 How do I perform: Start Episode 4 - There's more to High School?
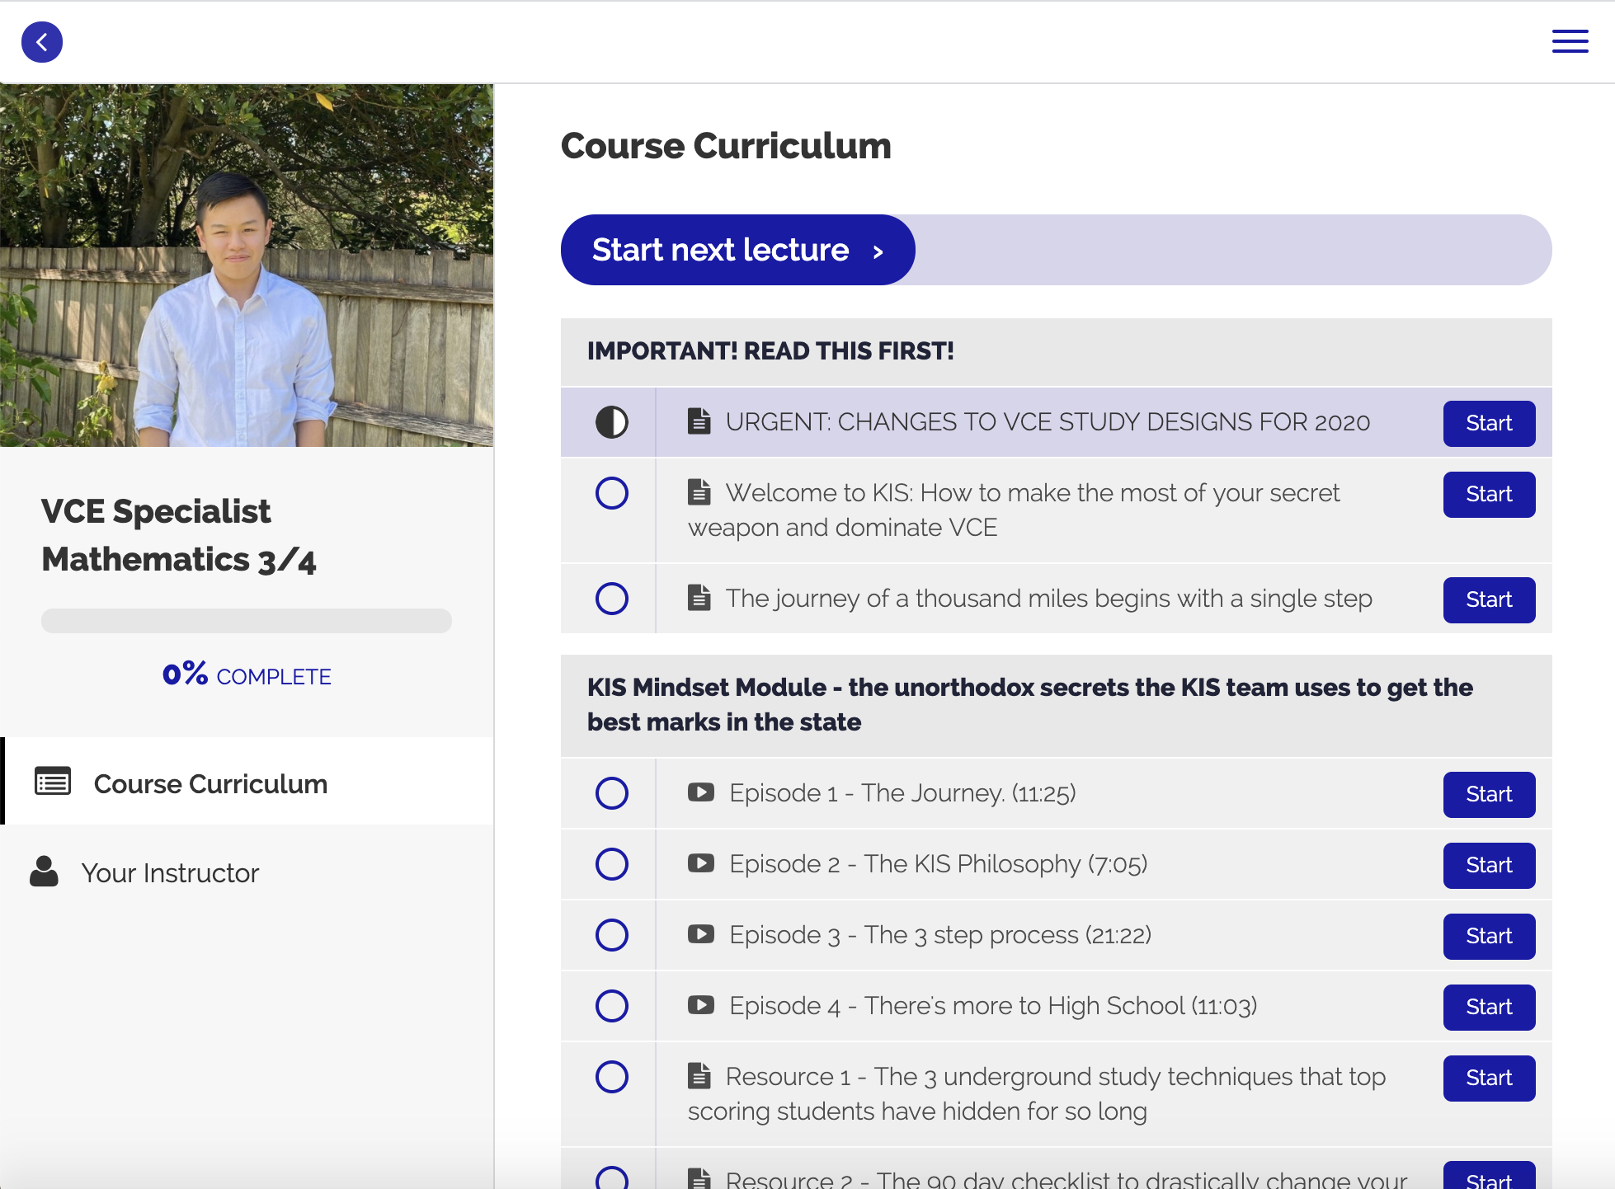coord(1489,1007)
